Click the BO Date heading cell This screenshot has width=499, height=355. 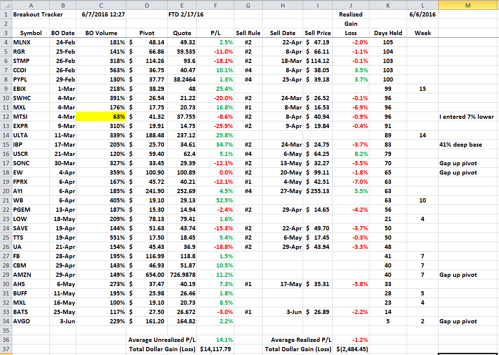pos(63,33)
